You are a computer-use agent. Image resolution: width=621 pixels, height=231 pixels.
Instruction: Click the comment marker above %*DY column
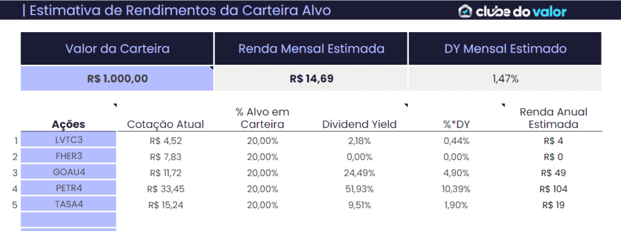pos(503,105)
